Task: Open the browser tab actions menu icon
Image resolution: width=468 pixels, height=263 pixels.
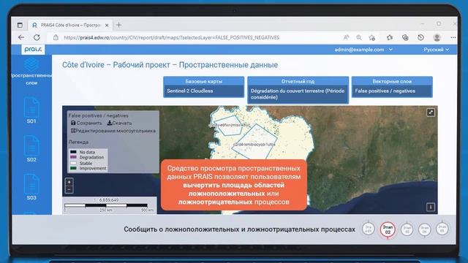Action: click(20, 26)
